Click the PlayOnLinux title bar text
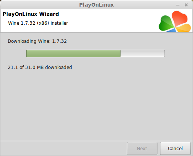Screen dimensions: 193x156 click(96, 5)
